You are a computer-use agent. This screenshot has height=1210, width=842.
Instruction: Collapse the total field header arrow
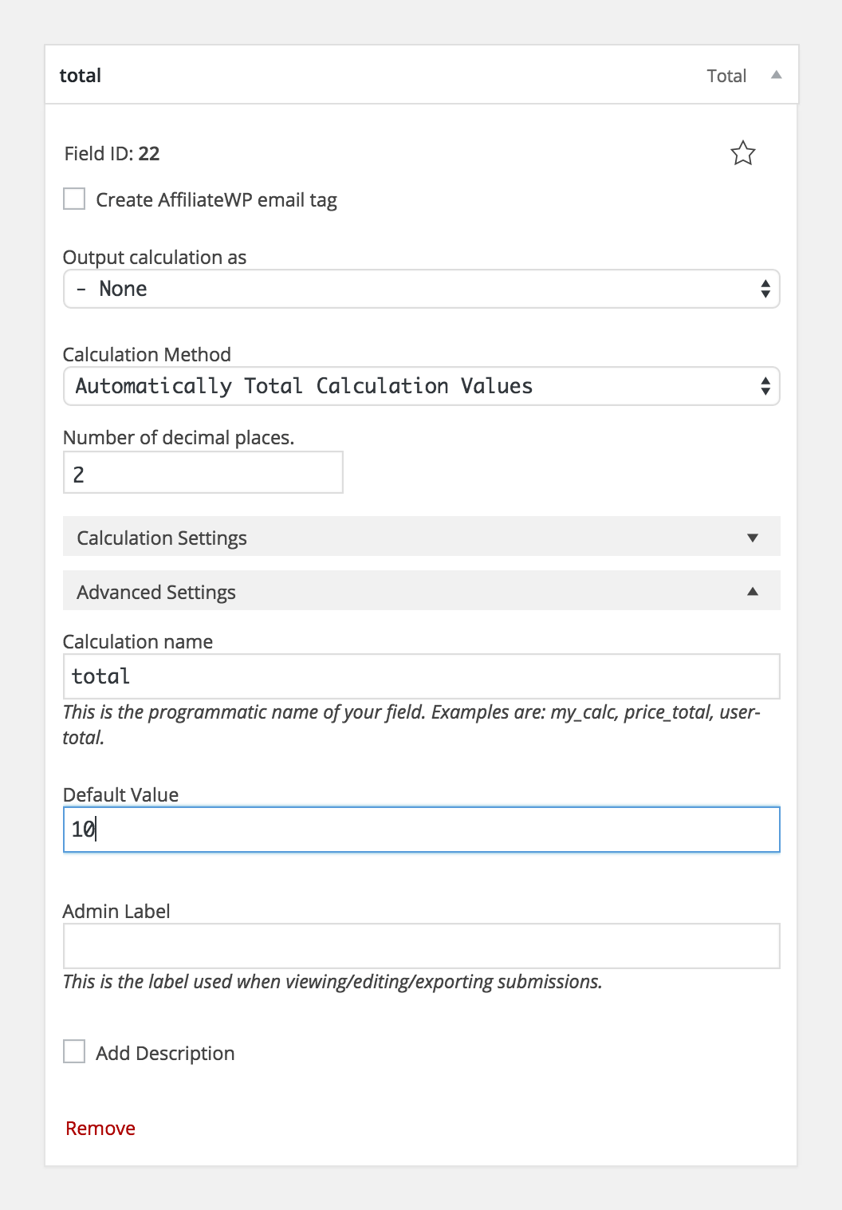click(x=776, y=75)
